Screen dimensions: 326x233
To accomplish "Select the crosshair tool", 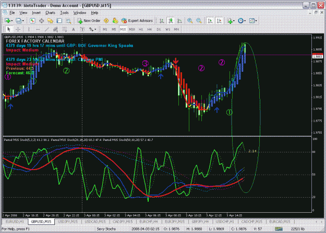I will click(x=18, y=30).
